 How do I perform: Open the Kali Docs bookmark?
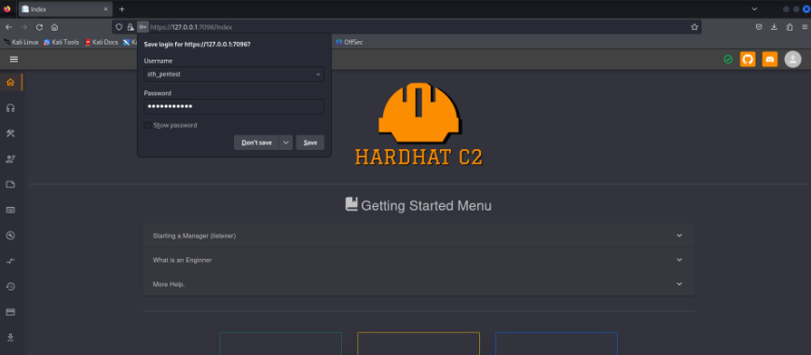[x=102, y=42]
